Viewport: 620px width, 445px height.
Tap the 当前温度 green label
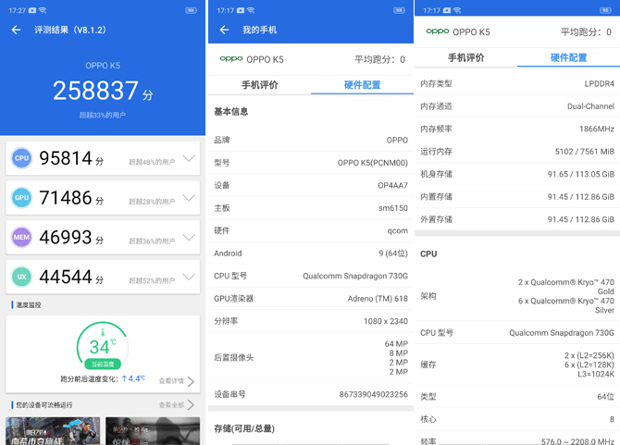point(103,364)
